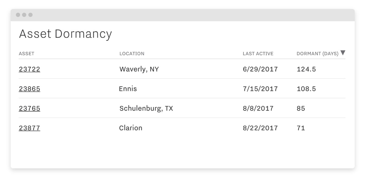Open asset 23865 link
365x182 pixels.
pyautogui.click(x=30, y=89)
